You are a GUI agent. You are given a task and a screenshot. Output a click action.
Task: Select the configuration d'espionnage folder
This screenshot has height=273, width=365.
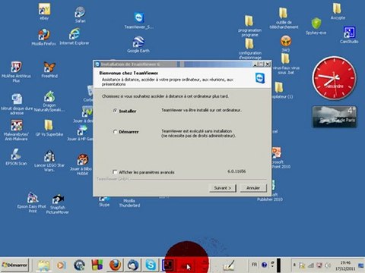coord(249,49)
